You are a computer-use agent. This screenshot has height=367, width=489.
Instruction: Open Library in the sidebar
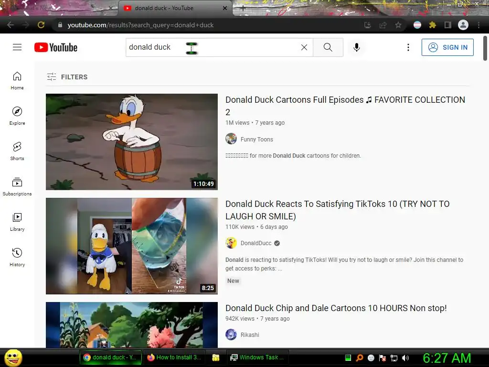click(x=17, y=222)
